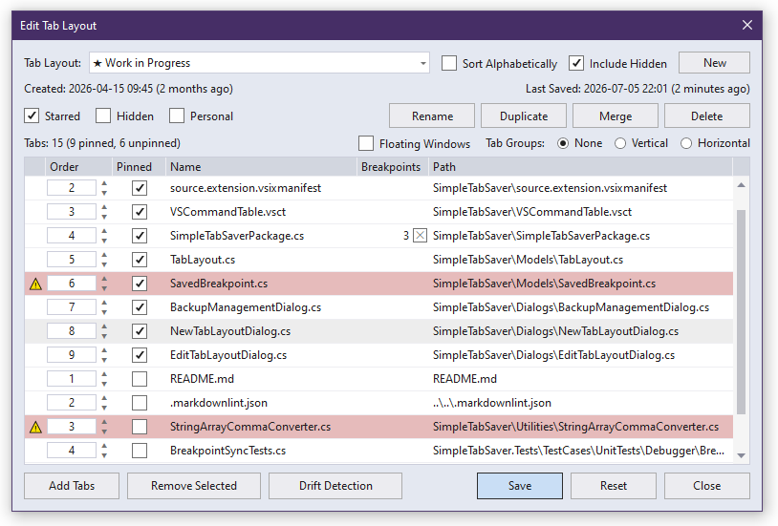Click path ..\..\.markdownlint.json
The width and height of the screenshot is (778, 526).
click(491, 403)
